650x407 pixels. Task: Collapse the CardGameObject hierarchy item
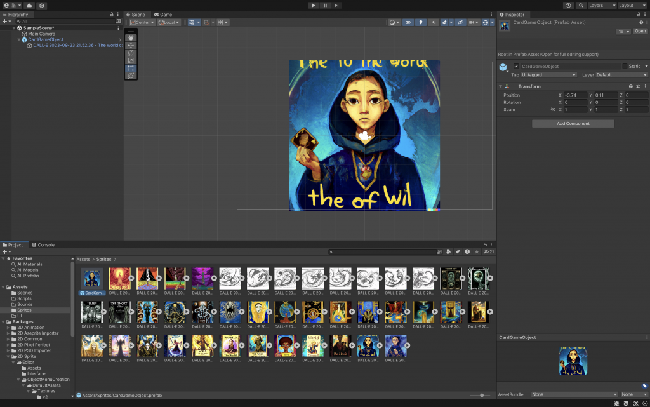tap(18, 39)
